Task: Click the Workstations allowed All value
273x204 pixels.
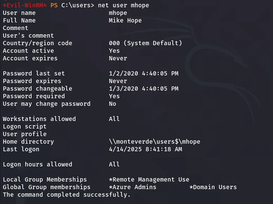Action: pos(114,119)
